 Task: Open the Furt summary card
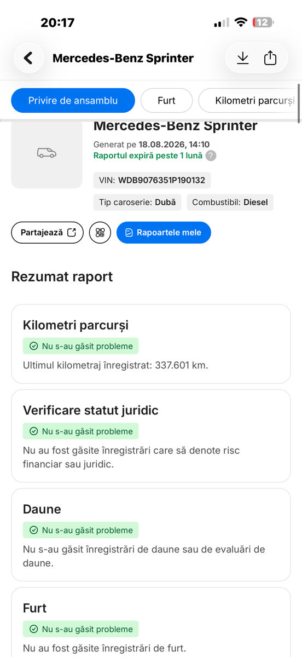151,622
